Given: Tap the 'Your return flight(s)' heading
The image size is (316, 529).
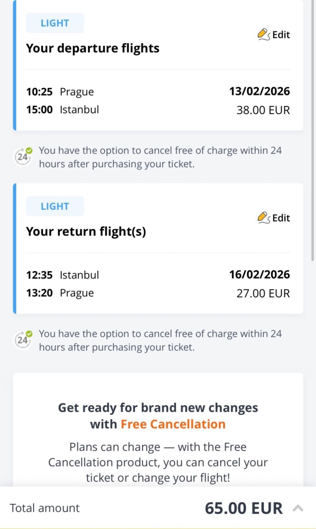Looking at the screenshot, I should point(86,232).
